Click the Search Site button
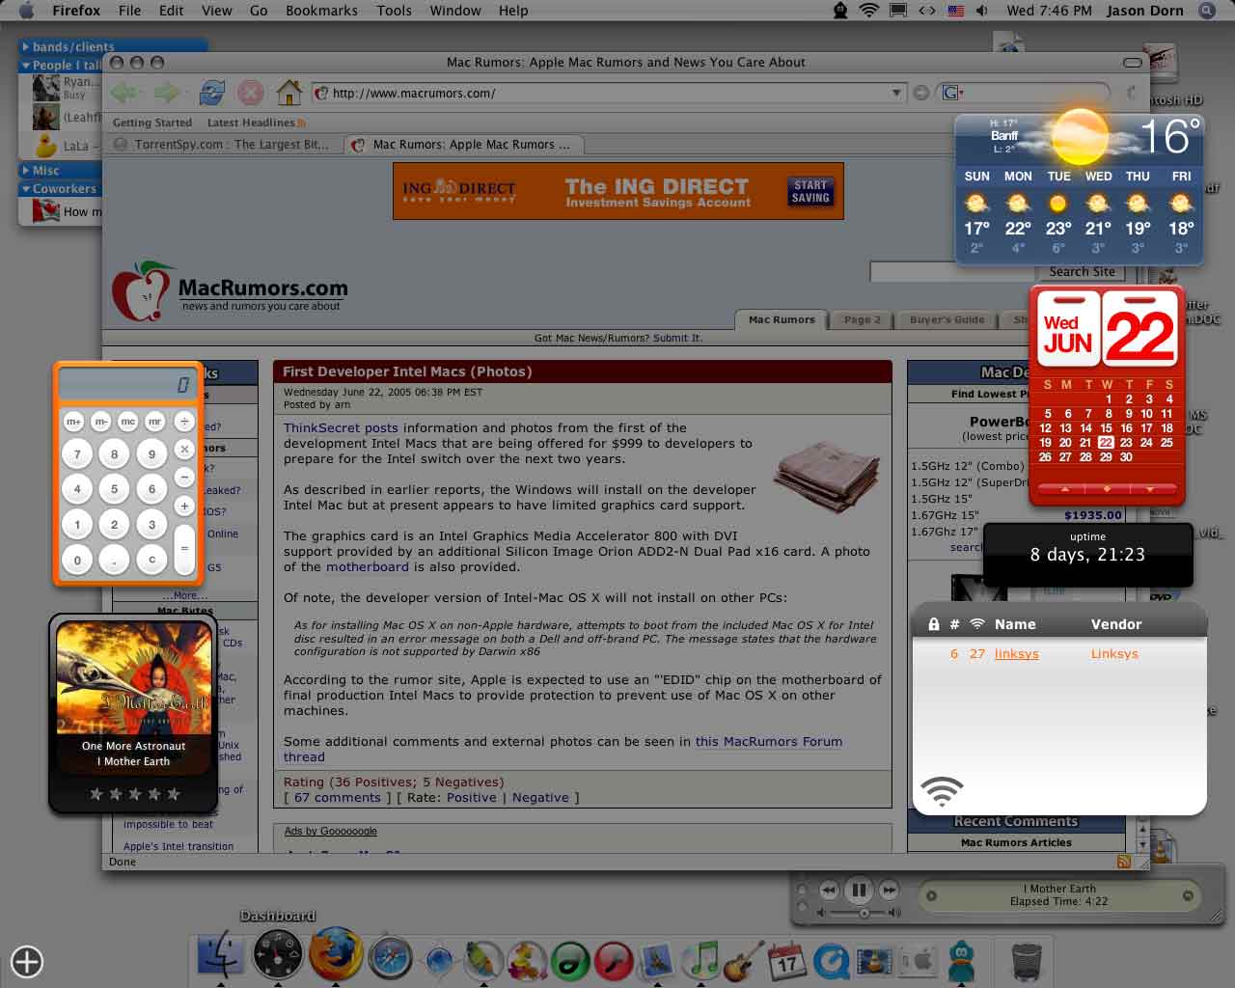The width and height of the screenshot is (1235, 988). [1082, 272]
